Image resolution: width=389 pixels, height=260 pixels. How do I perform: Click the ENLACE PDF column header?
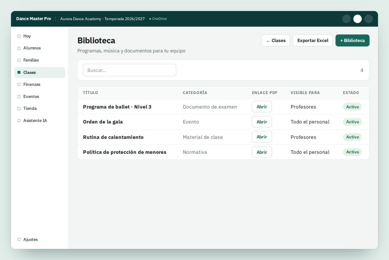pos(264,93)
